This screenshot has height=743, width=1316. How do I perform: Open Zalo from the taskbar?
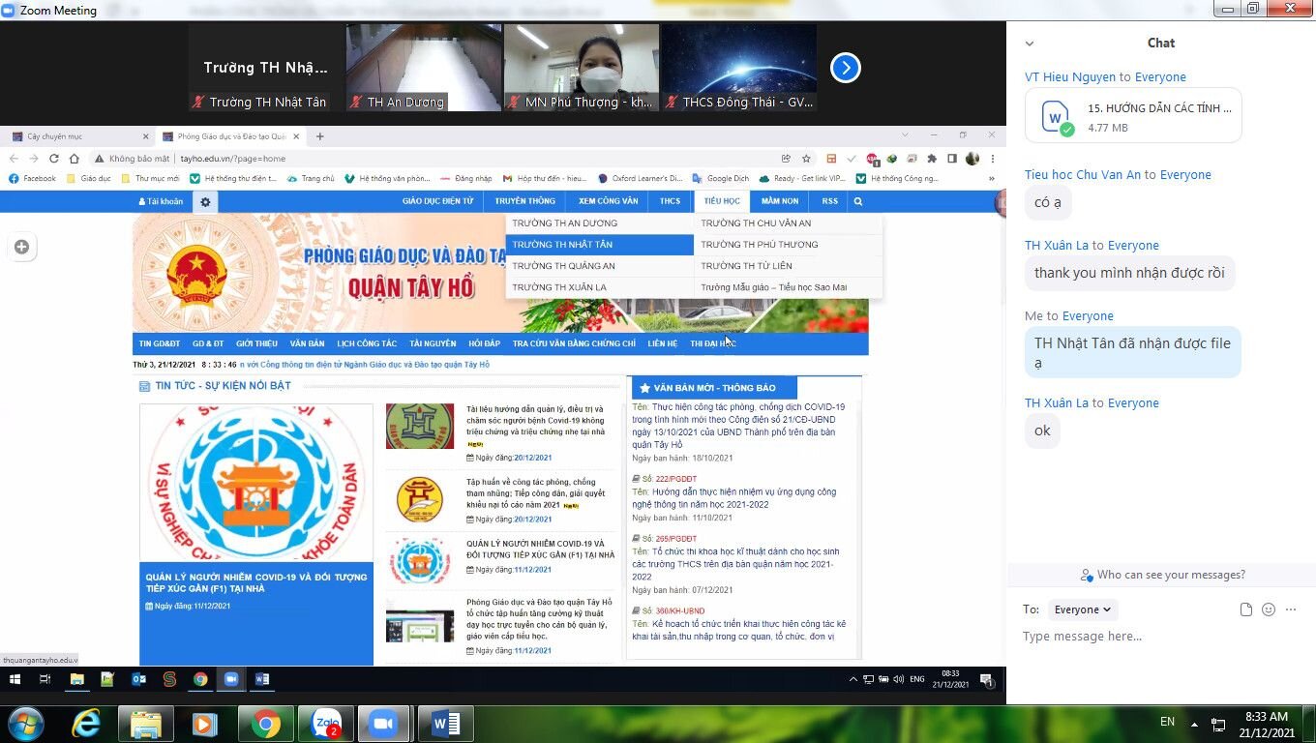(x=327, y=723)
